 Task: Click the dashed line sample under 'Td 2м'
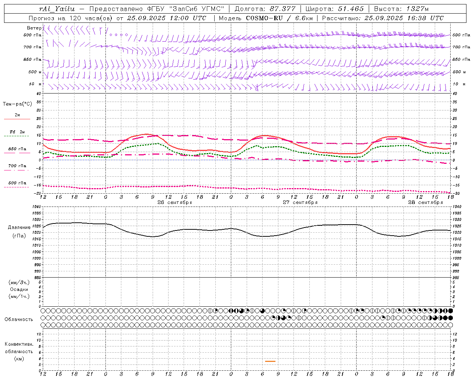coord(16,136)
